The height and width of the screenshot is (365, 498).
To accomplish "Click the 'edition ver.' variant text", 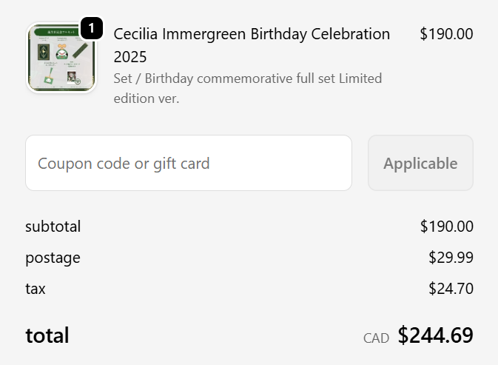I will coord(147,98).
